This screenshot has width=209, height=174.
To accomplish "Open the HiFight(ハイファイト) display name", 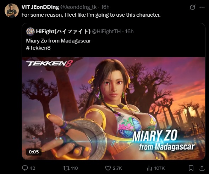I will [63, 32].
